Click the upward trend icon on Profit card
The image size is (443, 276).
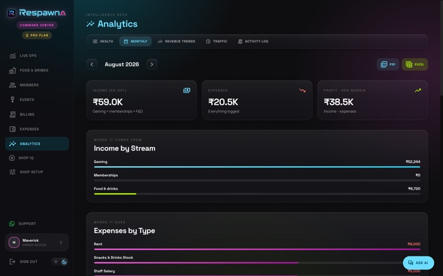click(x=418, y=90)
